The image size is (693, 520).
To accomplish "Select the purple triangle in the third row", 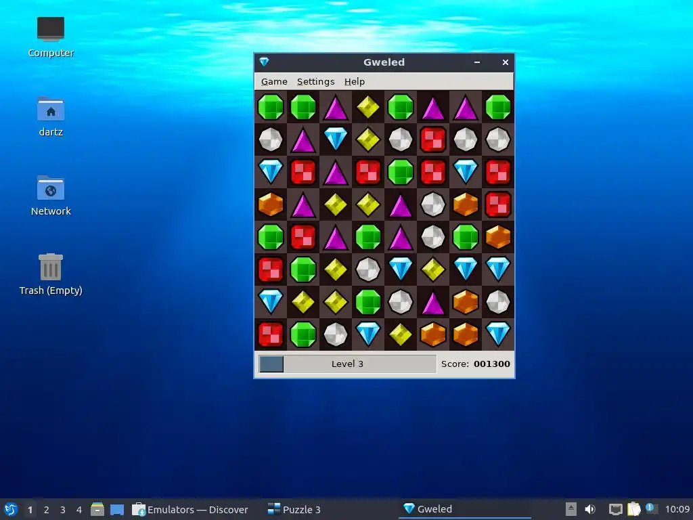I will [336, 172].
